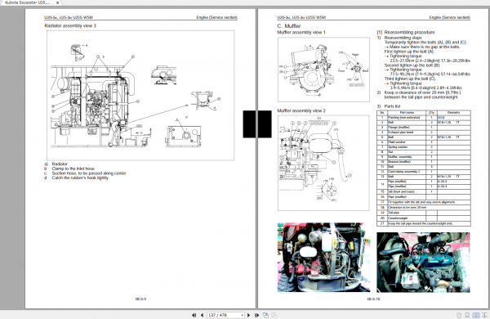Close the Kubota Excavator document tab
490x319 pixels.
click(x=57, y=2)
